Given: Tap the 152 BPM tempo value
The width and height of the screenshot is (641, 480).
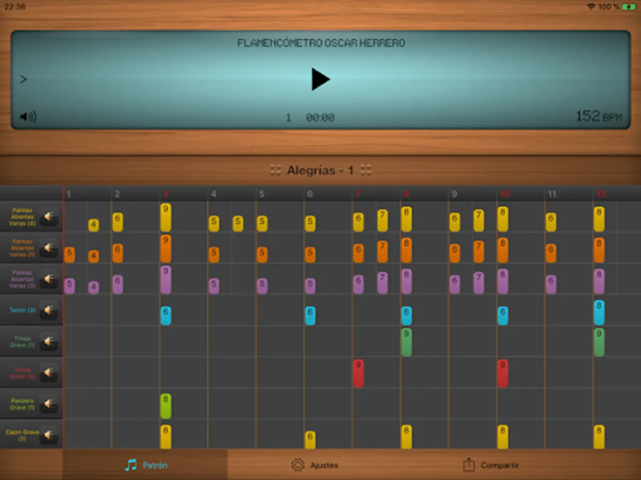Looking at the screenshot, I should [x=599, y=116].
